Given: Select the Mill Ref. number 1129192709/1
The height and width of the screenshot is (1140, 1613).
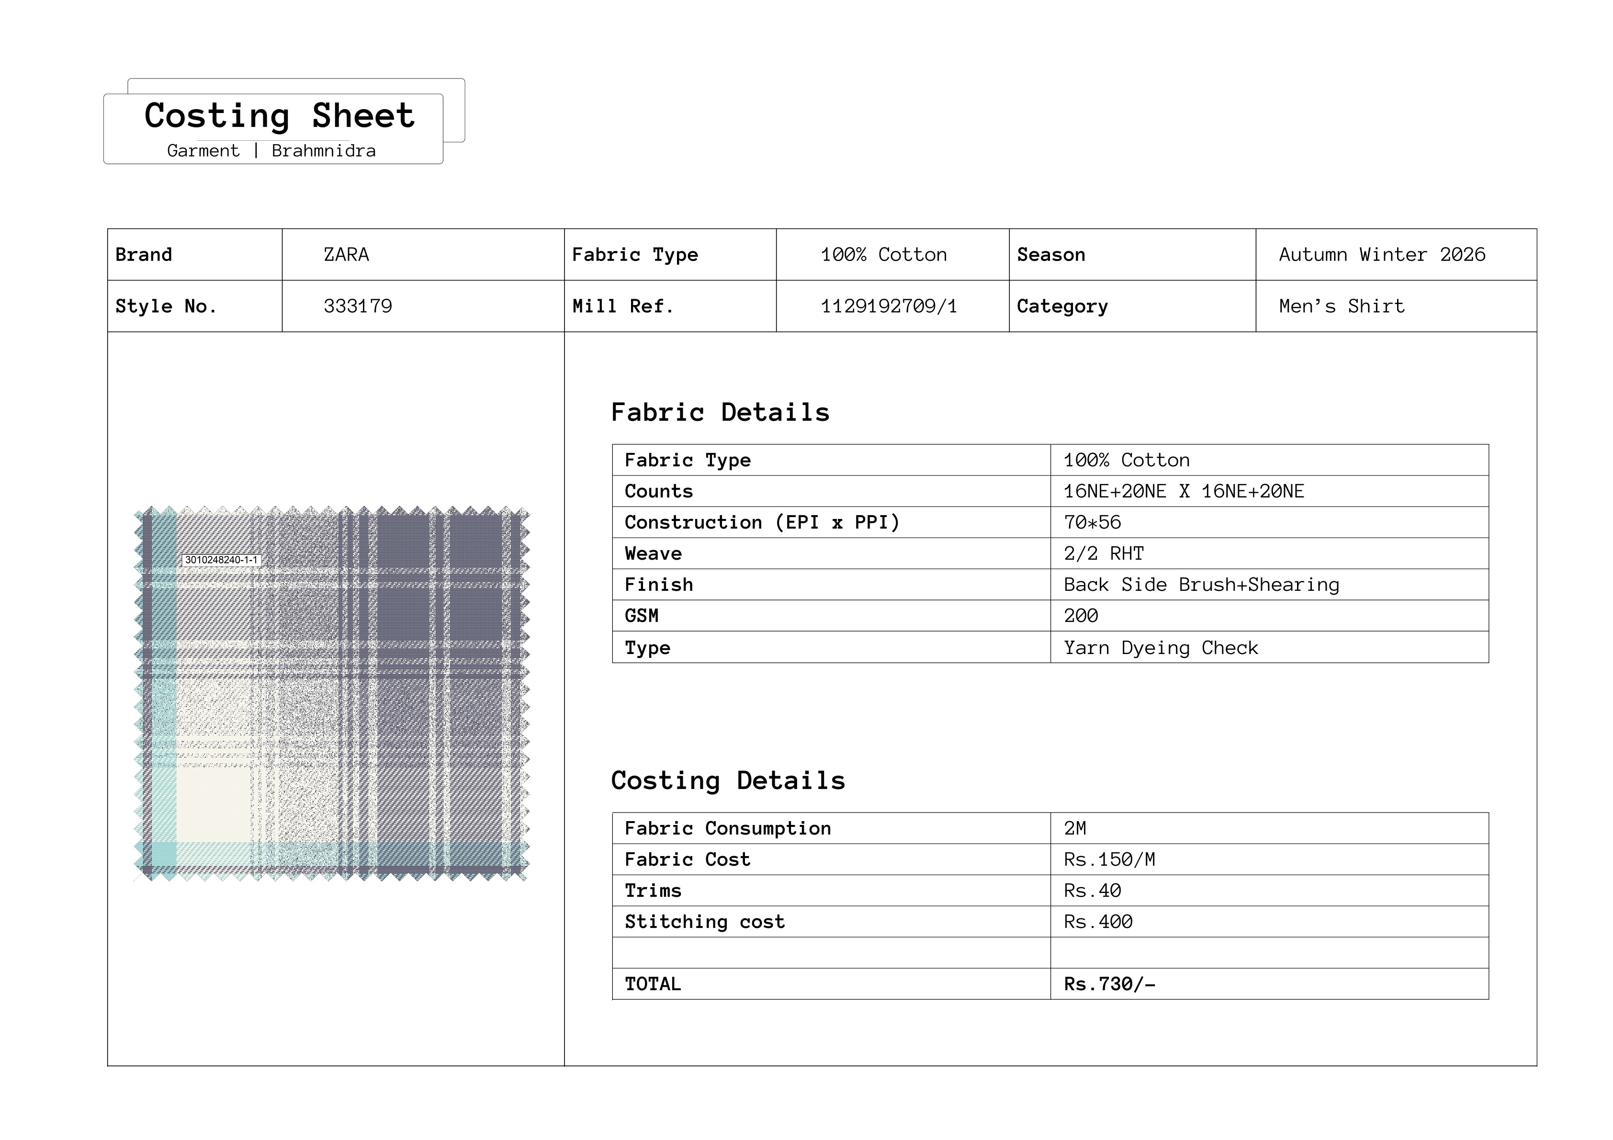Looking at the screenshot, I should (889, 306).
